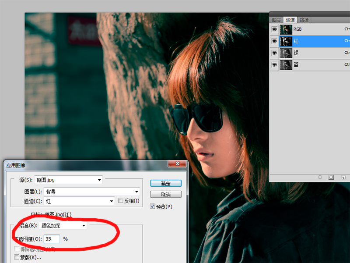Uncheck the 预览(P) preview checkbox
This screenshot has height=263, width=350.
152,206
